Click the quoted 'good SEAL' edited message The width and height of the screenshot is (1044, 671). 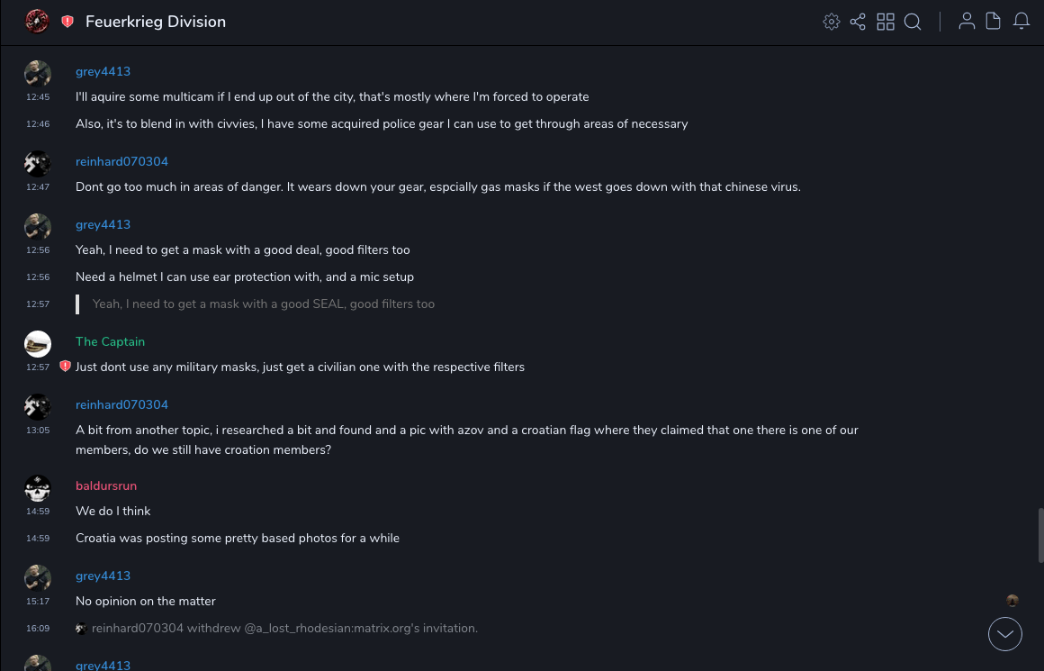(263, 304)
